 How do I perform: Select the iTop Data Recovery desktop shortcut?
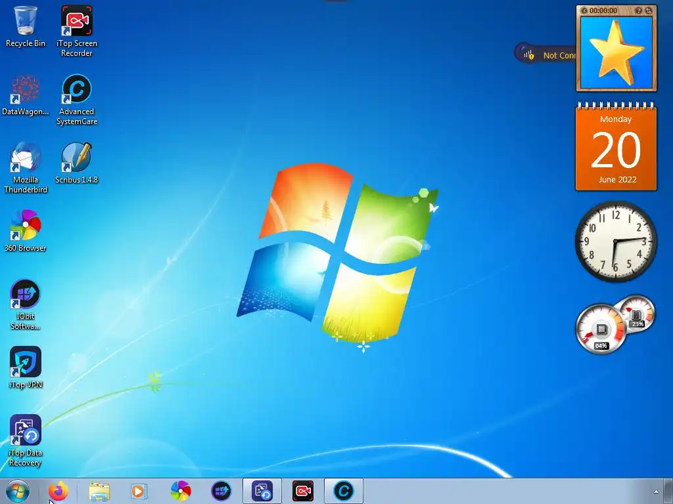pos(26,440)
